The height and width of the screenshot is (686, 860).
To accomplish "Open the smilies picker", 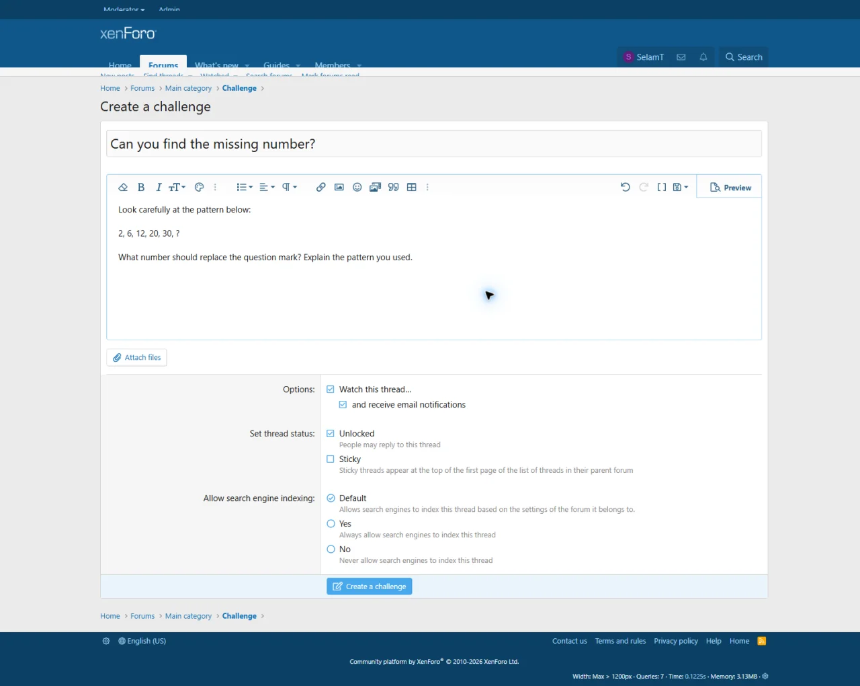I will coord(357,188).
